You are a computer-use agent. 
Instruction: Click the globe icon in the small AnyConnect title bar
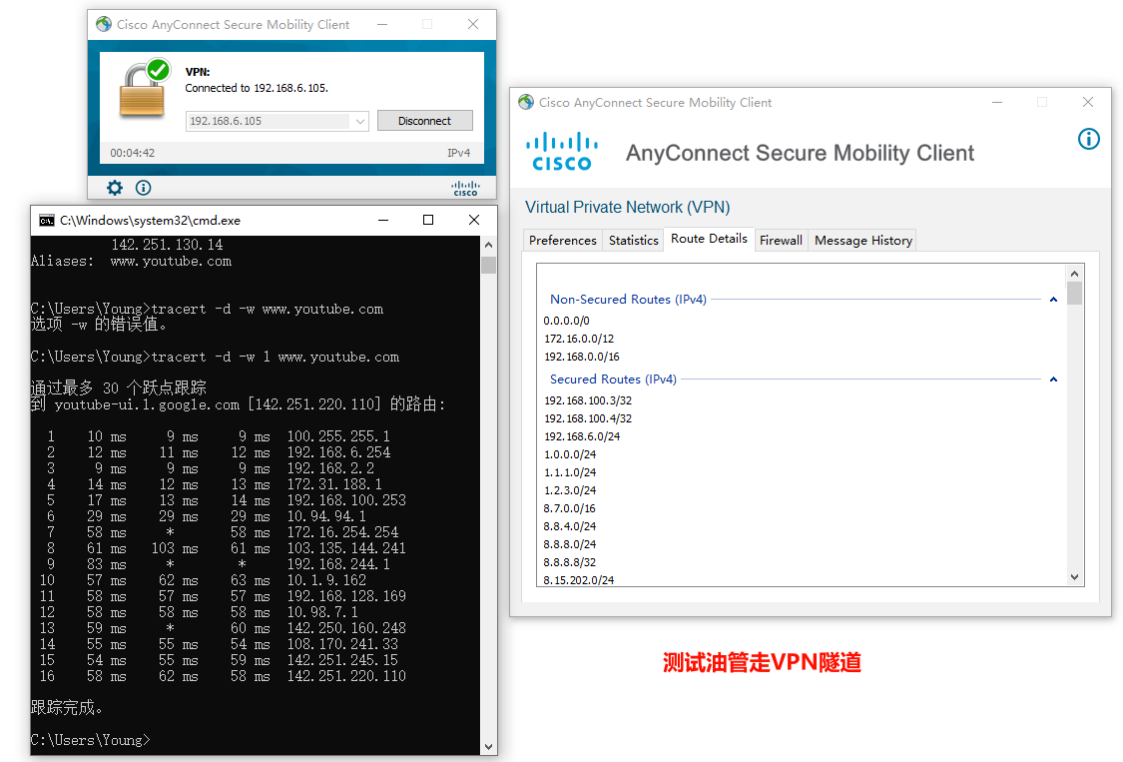click(x=104, y=24)
